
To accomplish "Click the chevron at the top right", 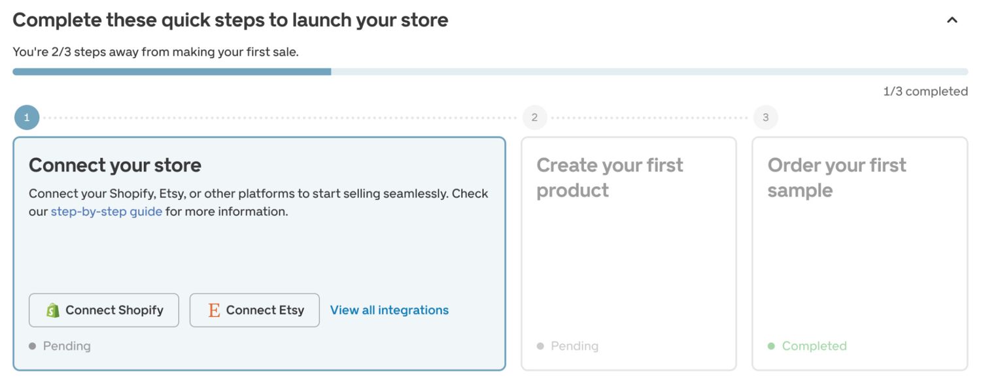I will pos(952,20).
